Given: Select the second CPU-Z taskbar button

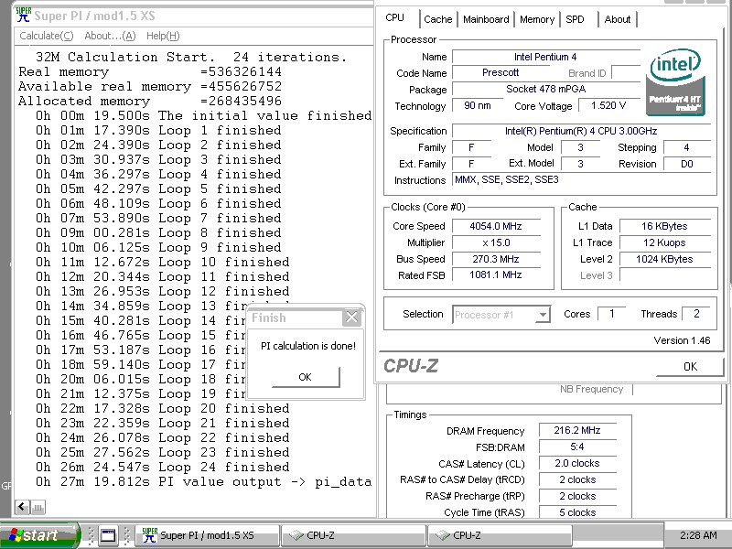Looking at the screenshot, I should (500, 535).
